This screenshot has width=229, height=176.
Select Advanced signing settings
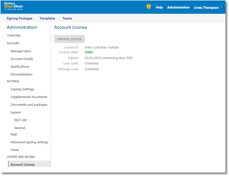click(29, 142)
